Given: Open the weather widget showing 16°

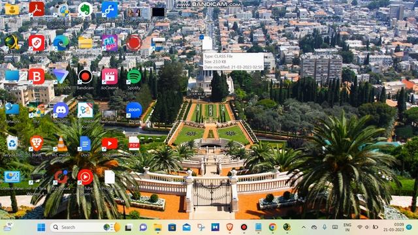Looking at the screenshot, I should [8, 227].
